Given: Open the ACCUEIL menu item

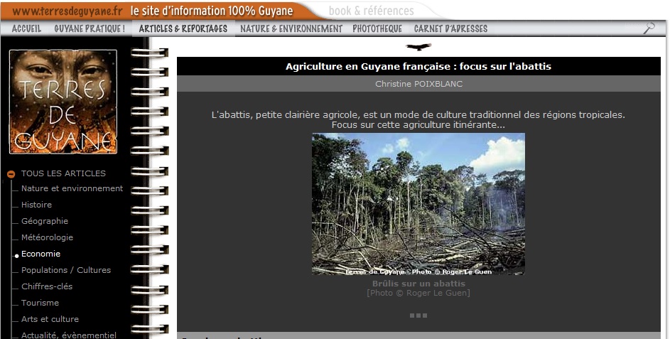Looking at the screenshot, I should click(26, 28).
